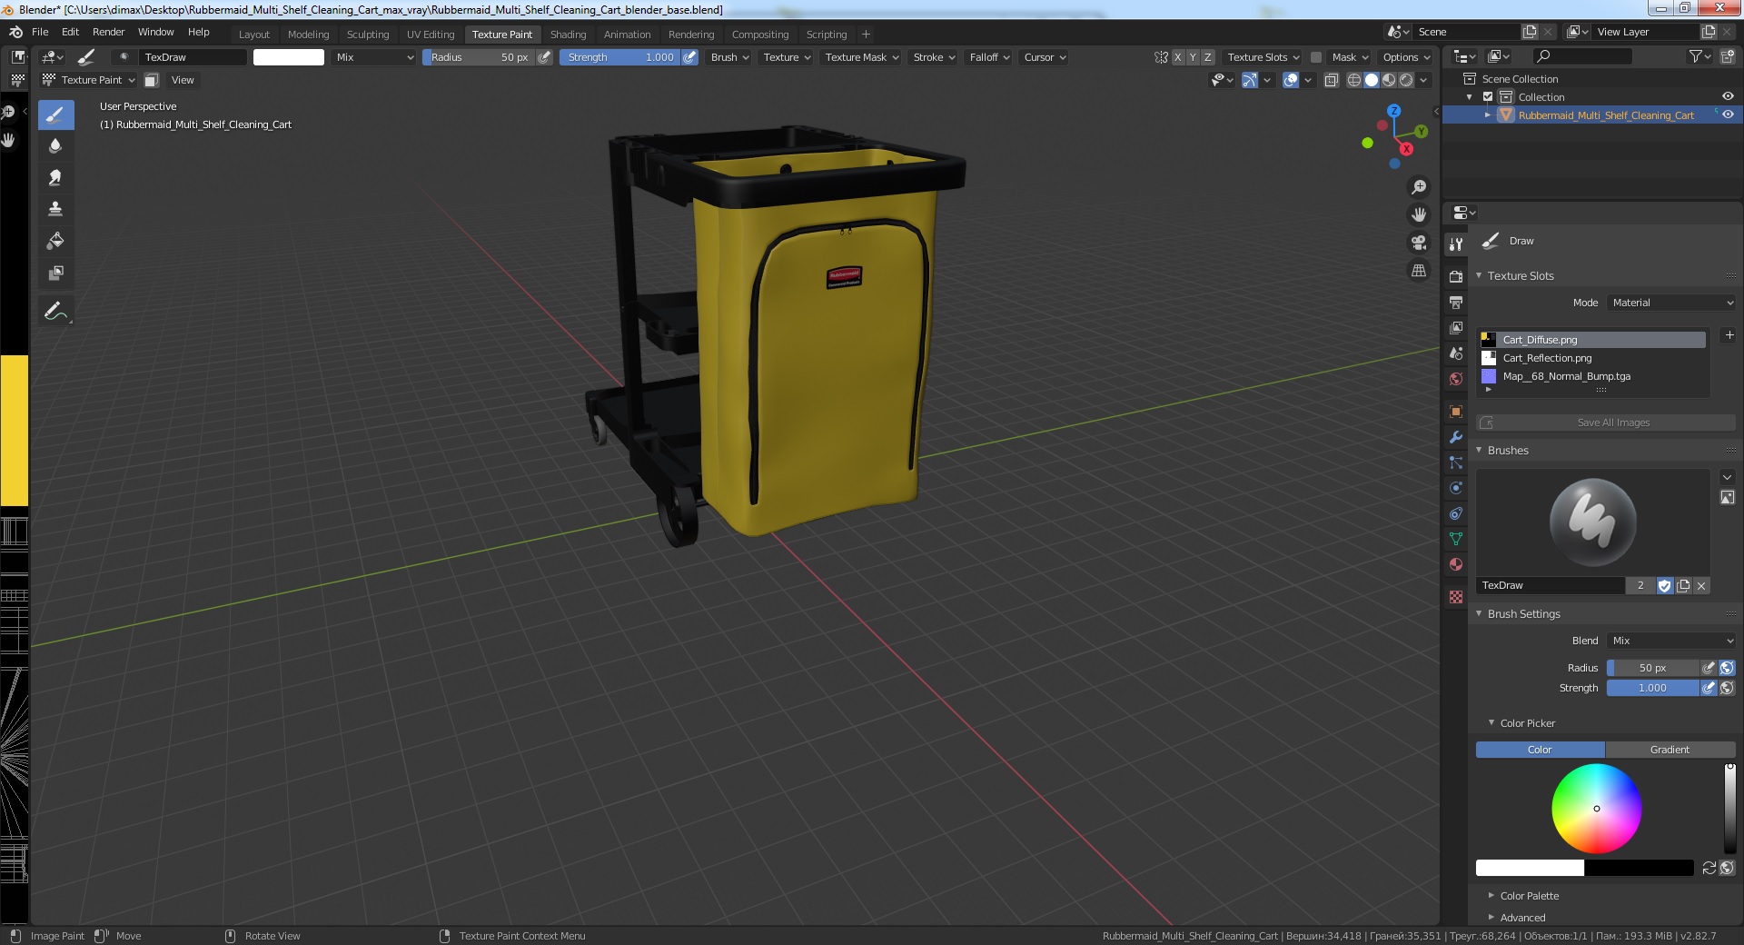Click the viewport pan hand icon
This screenshot has width=1744, height=945.
(x=1418, y=214)
